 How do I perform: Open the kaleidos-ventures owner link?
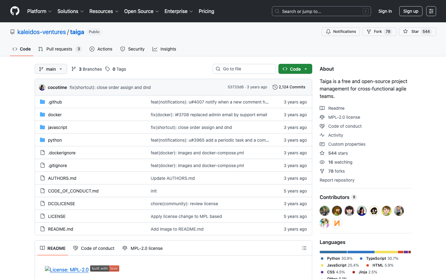[42, 32]
